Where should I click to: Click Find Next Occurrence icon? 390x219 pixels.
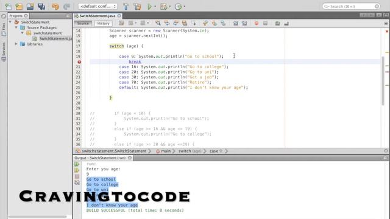tap(175, 23)
